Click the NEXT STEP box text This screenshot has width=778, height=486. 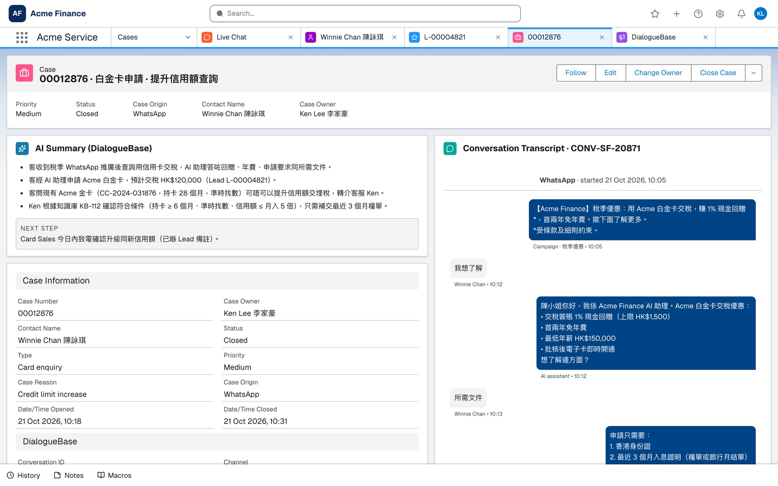[120, 239]
